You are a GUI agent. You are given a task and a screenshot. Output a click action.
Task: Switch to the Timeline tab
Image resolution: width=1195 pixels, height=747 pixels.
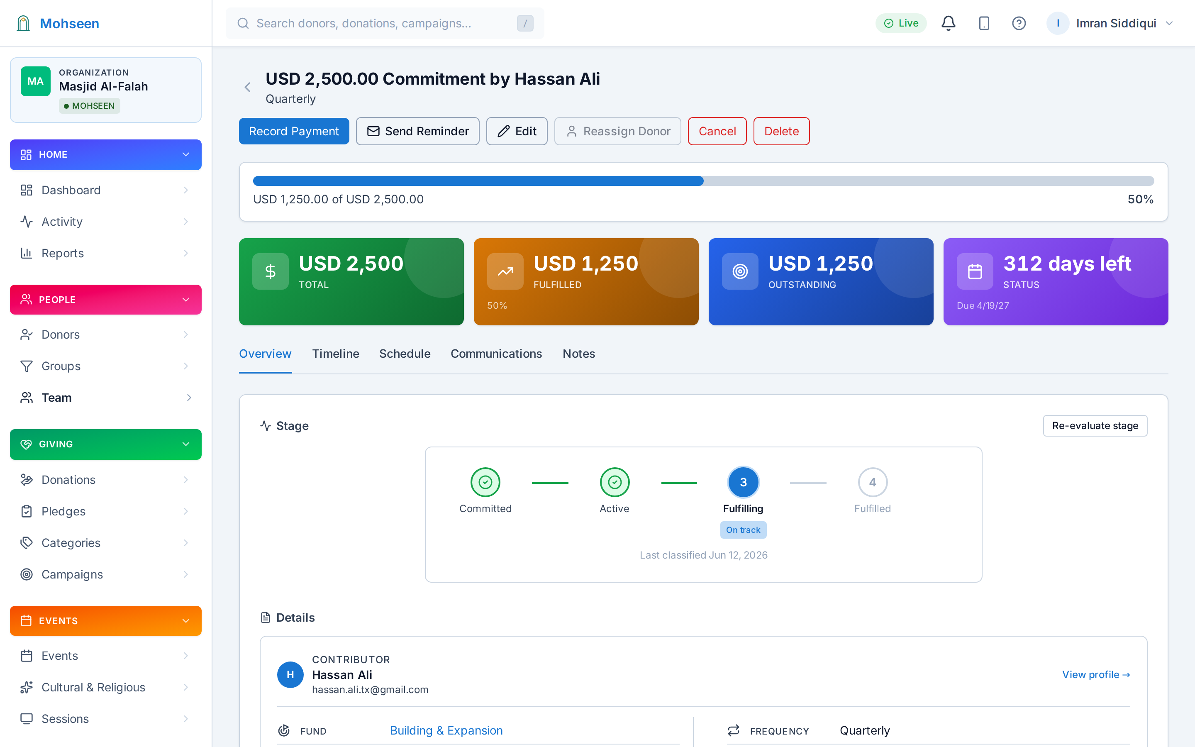tap(336, 354)
